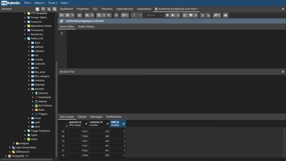Switch to the SQL tab
This screenshot has width=286, height=161.
(95, 9)
